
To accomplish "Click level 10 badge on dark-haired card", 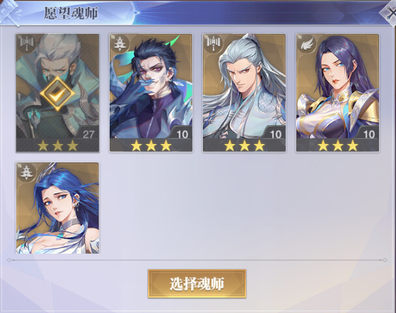I will [x=182, y=134].
